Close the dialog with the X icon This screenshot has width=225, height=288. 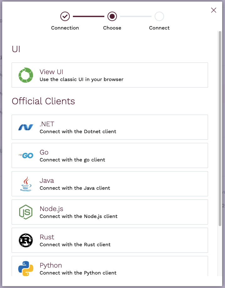tap(214, 10)
